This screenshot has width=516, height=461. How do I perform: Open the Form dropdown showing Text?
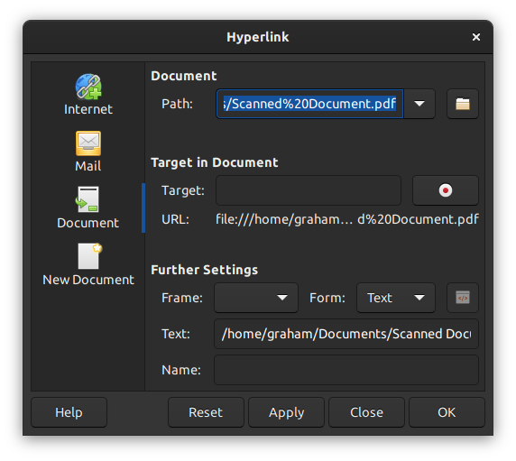pos(396,298)
